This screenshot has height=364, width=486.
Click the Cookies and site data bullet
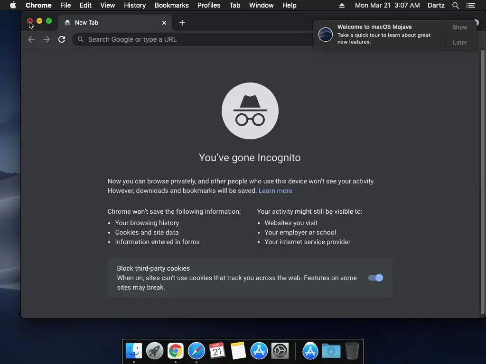pos(147,232)
